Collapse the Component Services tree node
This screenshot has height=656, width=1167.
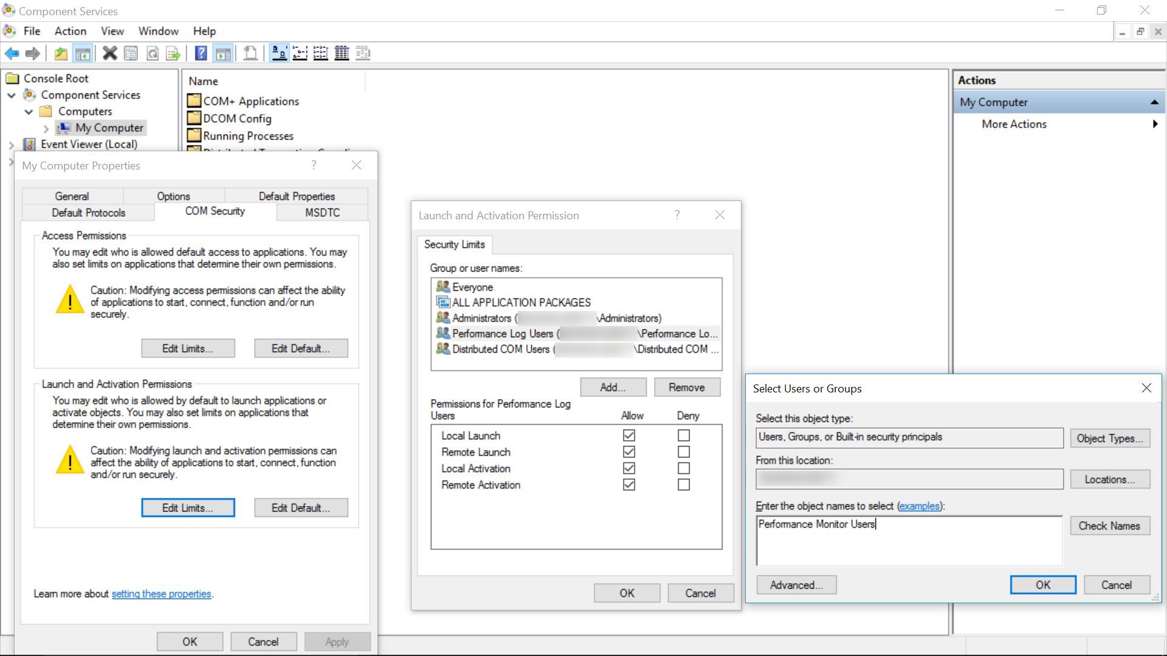(x=11, y=95)
